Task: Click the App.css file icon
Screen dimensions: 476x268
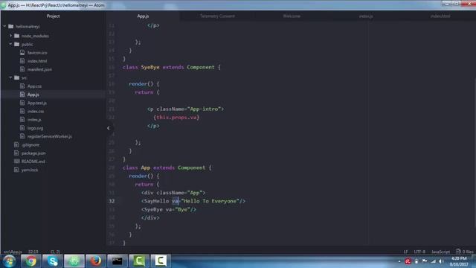Action: (x=22, y=86)
